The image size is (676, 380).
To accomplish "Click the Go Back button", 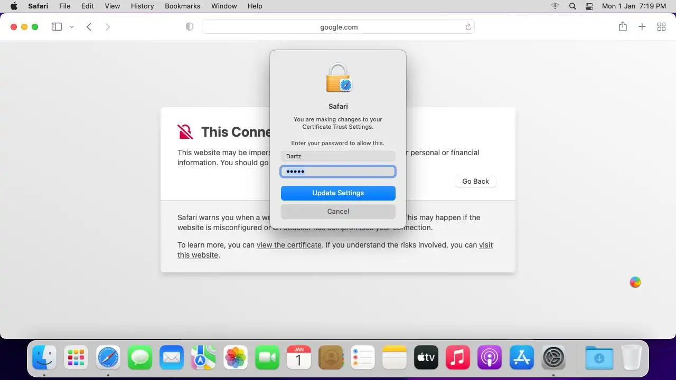I will pos(475,181).
